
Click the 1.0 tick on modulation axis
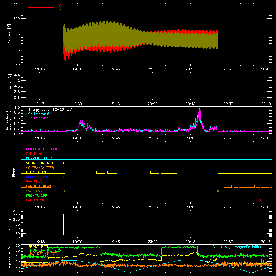(17, 108)
